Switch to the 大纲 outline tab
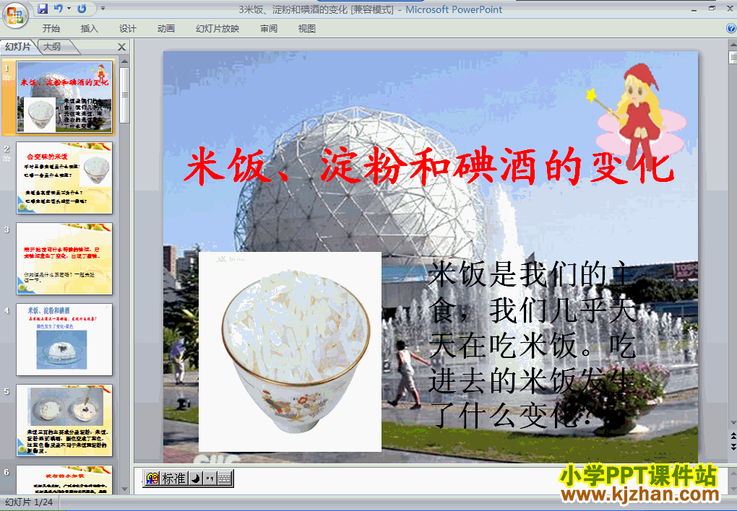This screenshot has height=511, width=737. (x=53, y=47)
